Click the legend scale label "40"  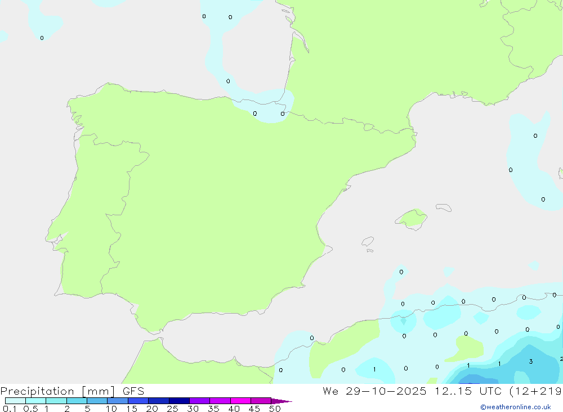tap(234, 409)
